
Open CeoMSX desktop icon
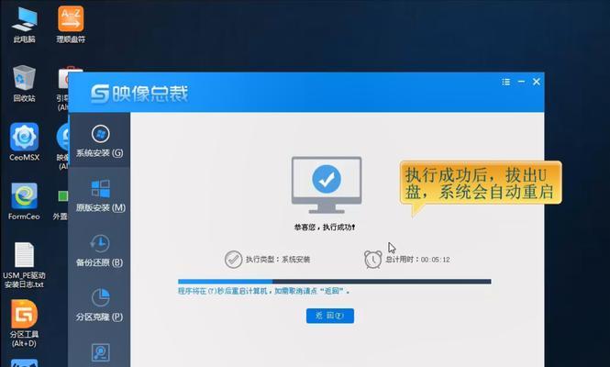[24, 141]
